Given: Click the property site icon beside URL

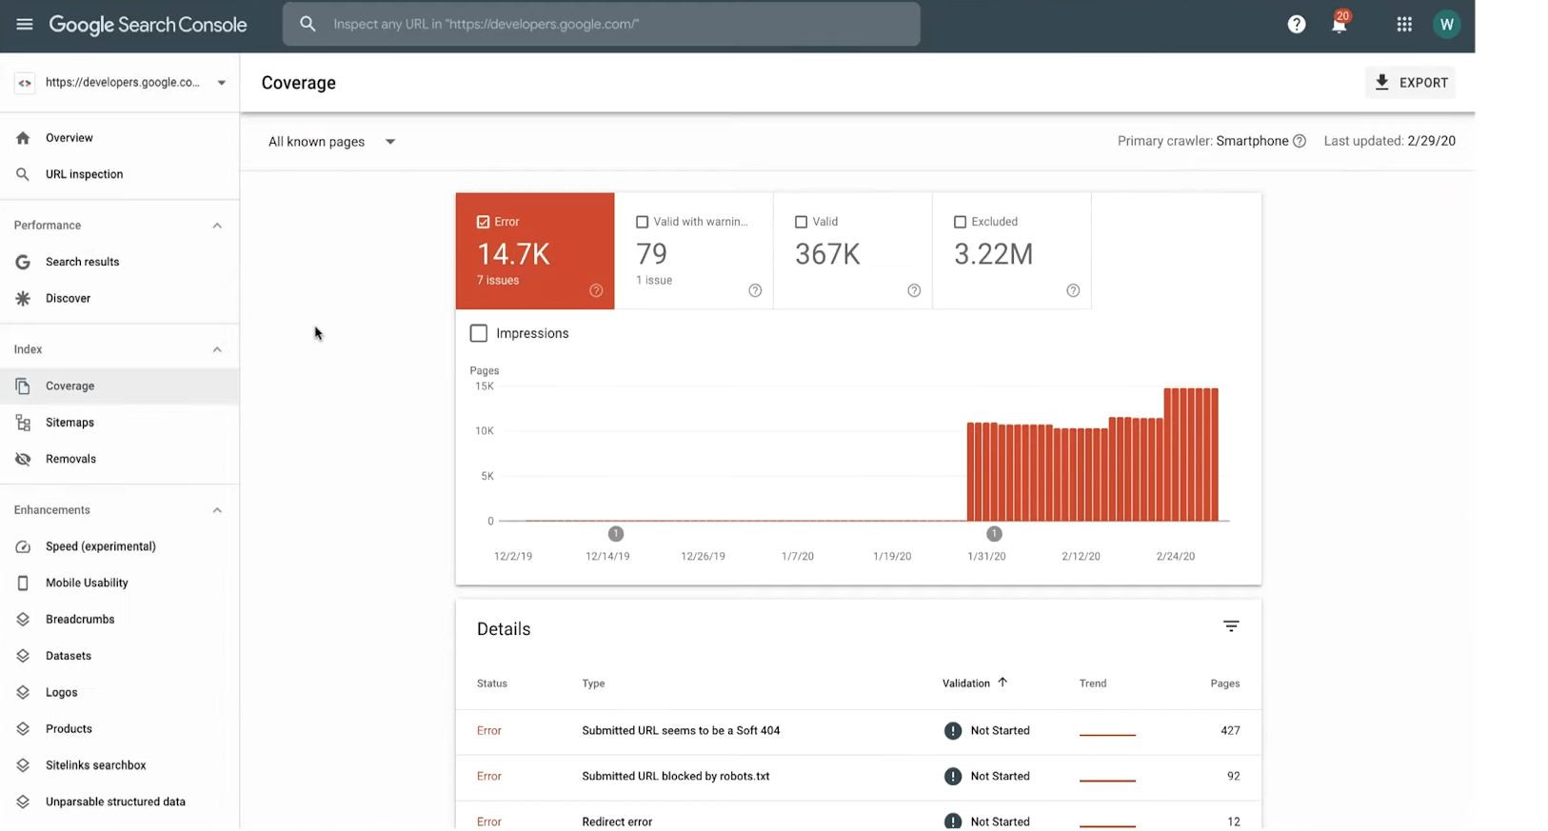Looking at the screenshot, I should pyautogui.click(x=25, y=83).
